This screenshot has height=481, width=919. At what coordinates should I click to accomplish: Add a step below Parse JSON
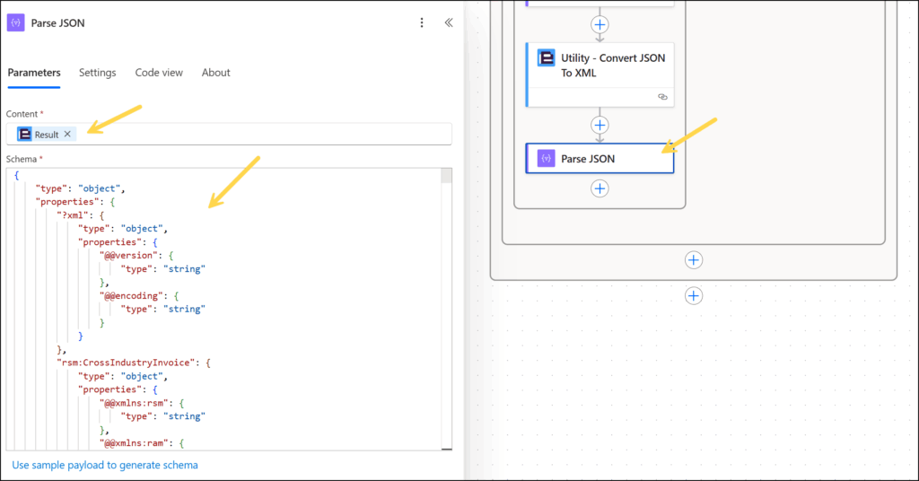tap(600, 188)
